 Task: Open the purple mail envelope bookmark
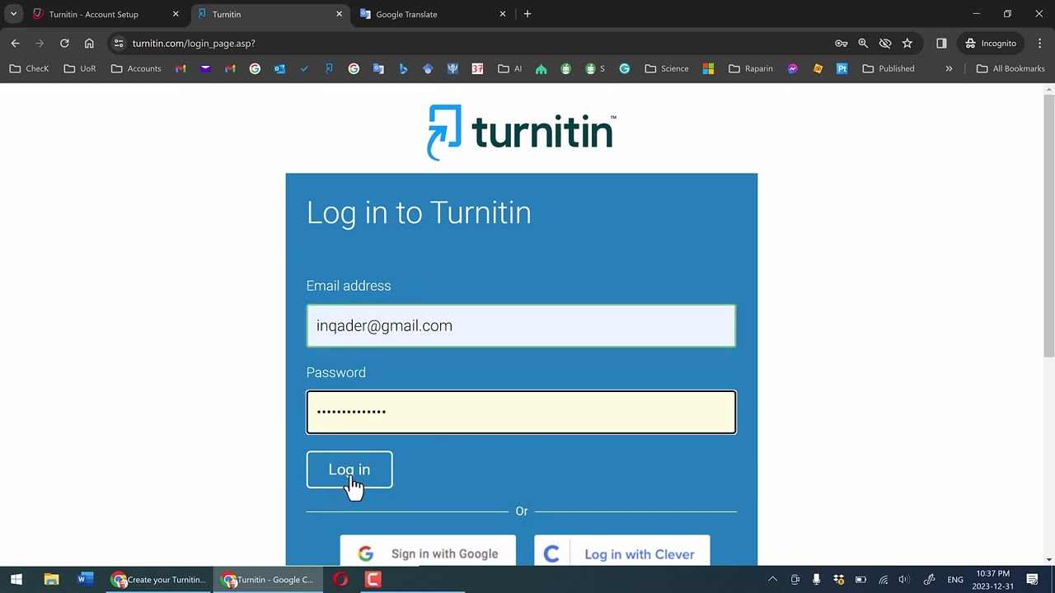click(205, 68)
